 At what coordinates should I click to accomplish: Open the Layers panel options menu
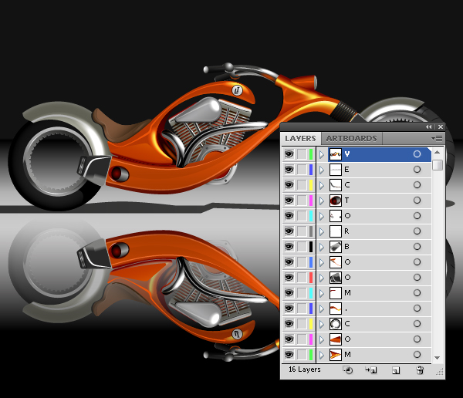[437, 138]
